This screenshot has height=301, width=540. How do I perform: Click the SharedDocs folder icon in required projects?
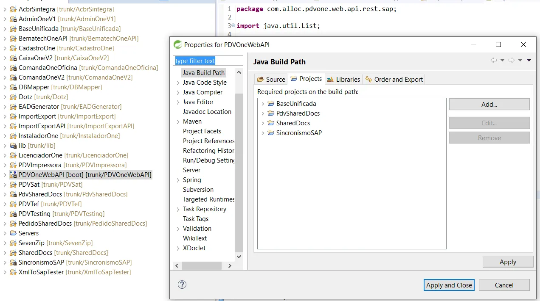pyautogui.click(x=271, y=123)
